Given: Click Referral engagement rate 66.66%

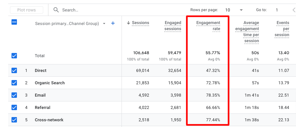Looking at the screenshot, I should [x=213, y=108].
